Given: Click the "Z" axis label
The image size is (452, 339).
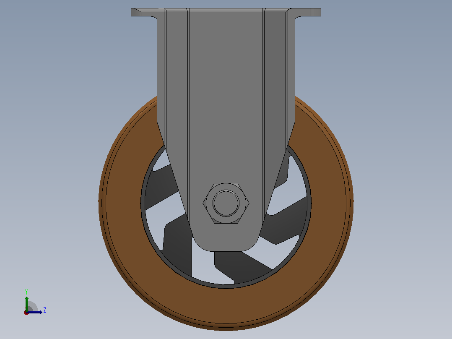Looking at the screenshot, I should pyautogui.click(x=45, y=310).
